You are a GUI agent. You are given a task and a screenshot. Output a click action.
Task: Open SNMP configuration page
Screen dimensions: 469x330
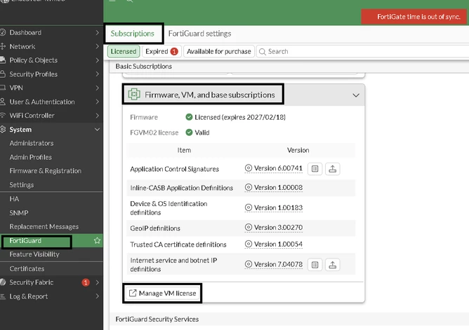19,213
